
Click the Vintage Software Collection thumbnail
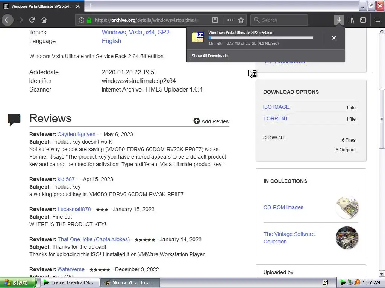[x=347, y=238]
